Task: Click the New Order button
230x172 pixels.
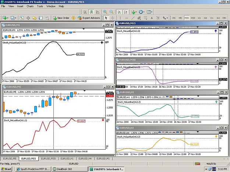Action: click(61, 18)
